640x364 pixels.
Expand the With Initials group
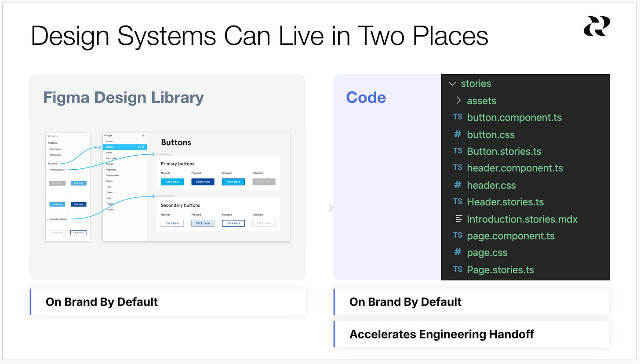coord(48,149)
